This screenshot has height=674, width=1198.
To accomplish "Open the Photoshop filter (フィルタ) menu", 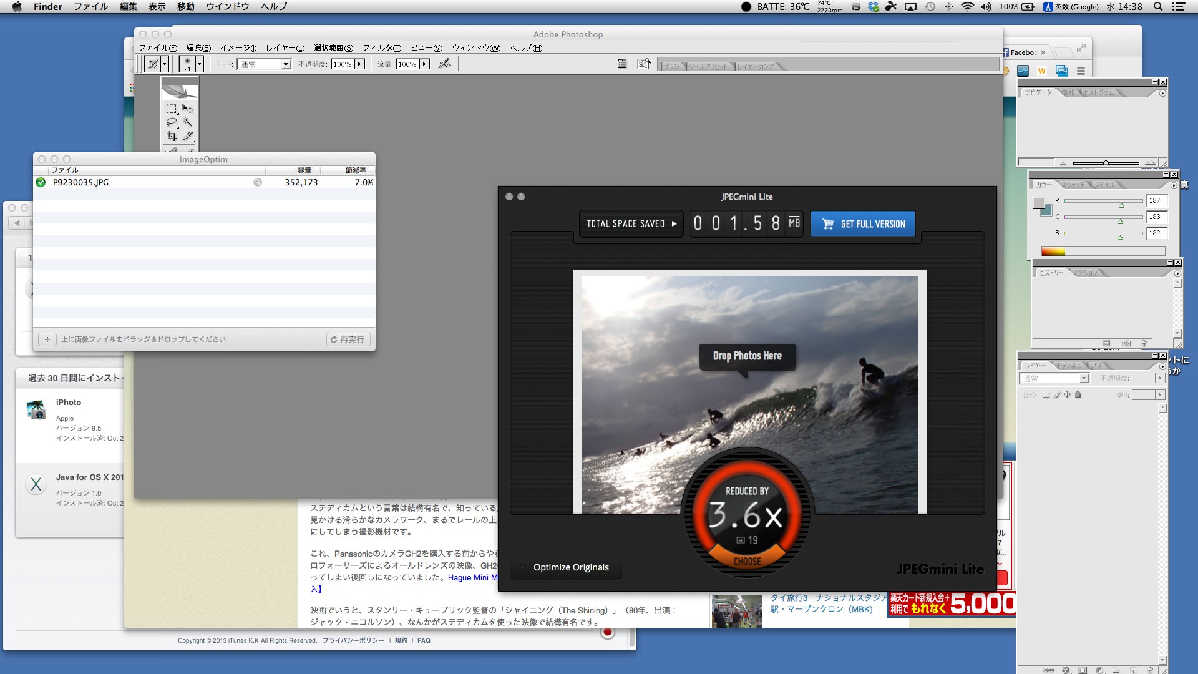I will coord(382,48).
